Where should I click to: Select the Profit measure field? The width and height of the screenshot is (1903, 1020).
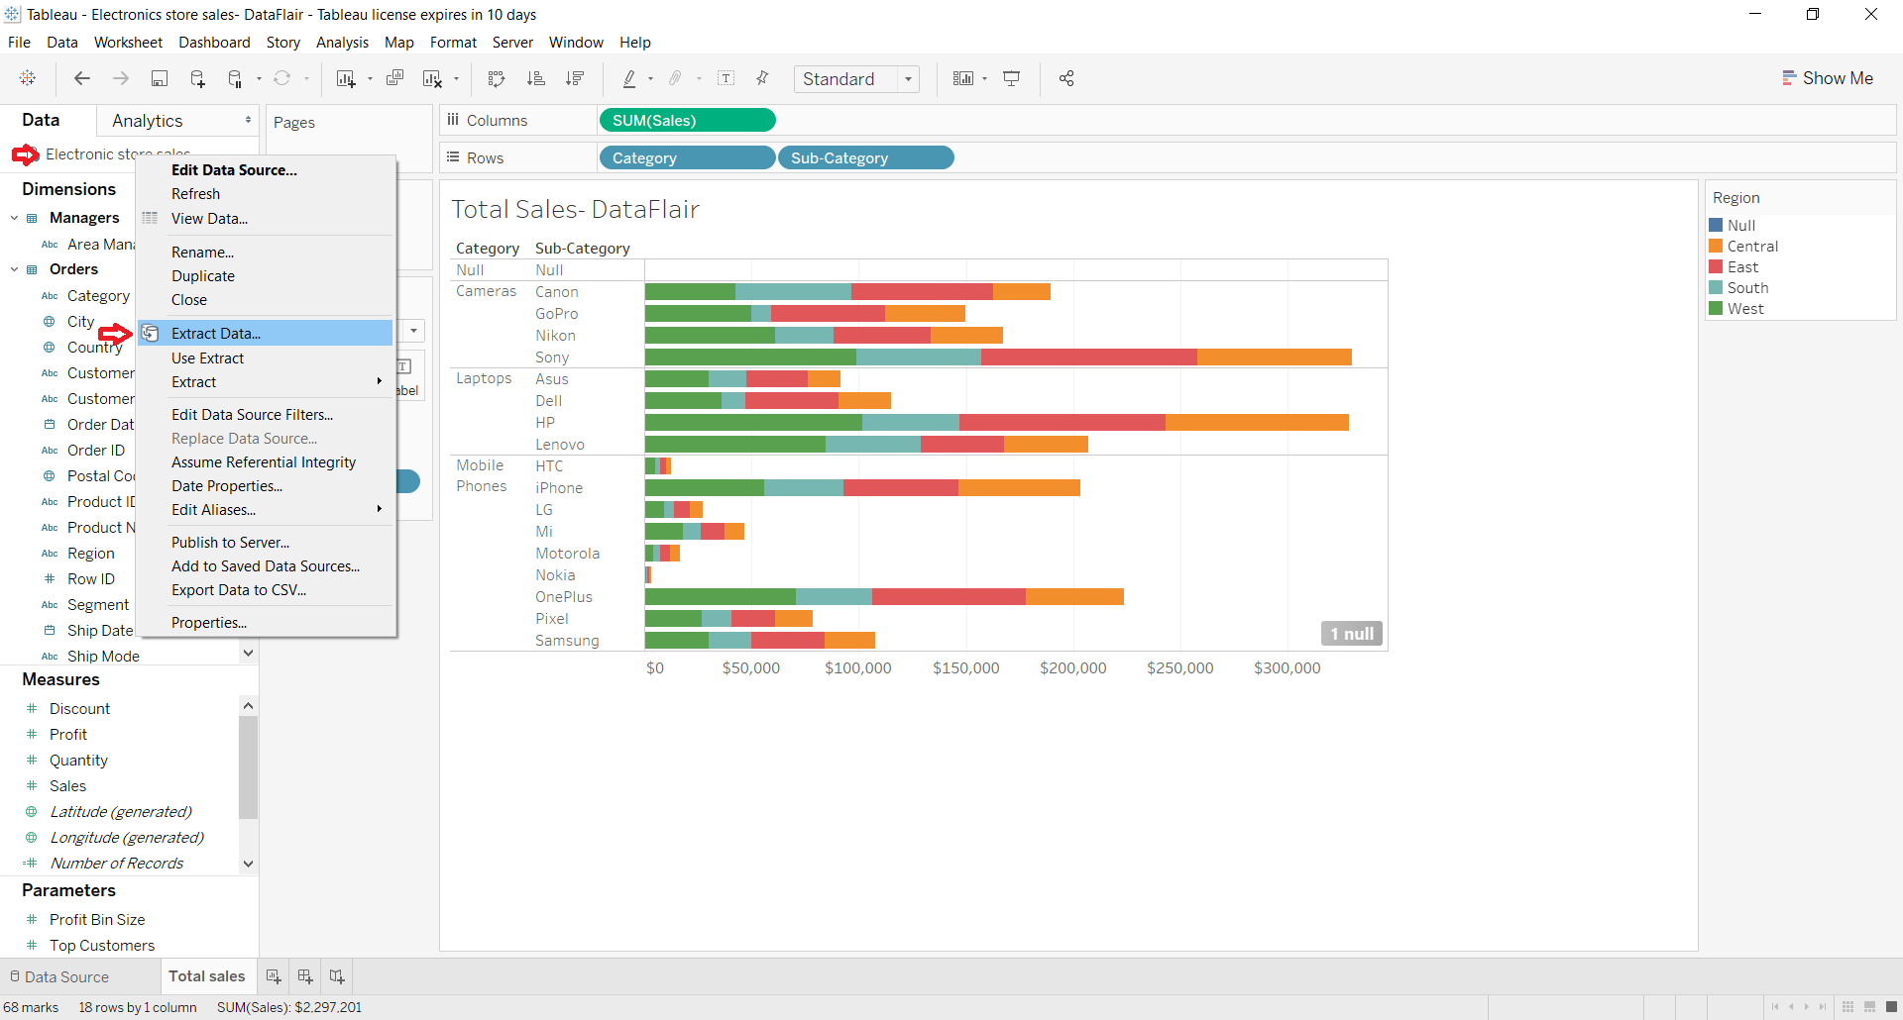click(x=68, y=734)
